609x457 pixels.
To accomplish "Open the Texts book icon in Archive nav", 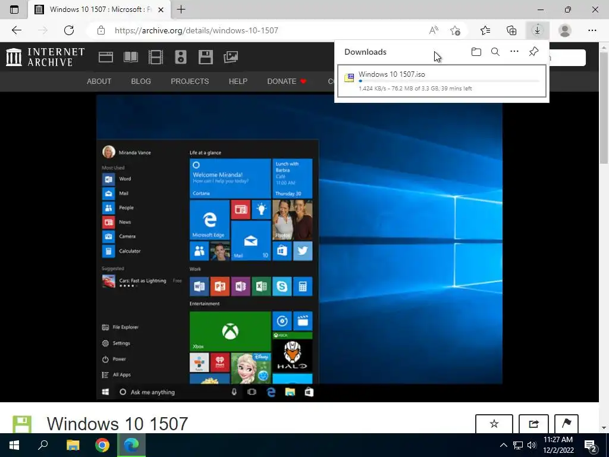I will tap(130, 57).
